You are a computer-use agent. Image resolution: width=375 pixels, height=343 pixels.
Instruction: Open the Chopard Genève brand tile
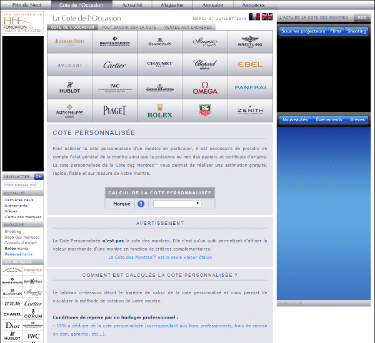205,65
